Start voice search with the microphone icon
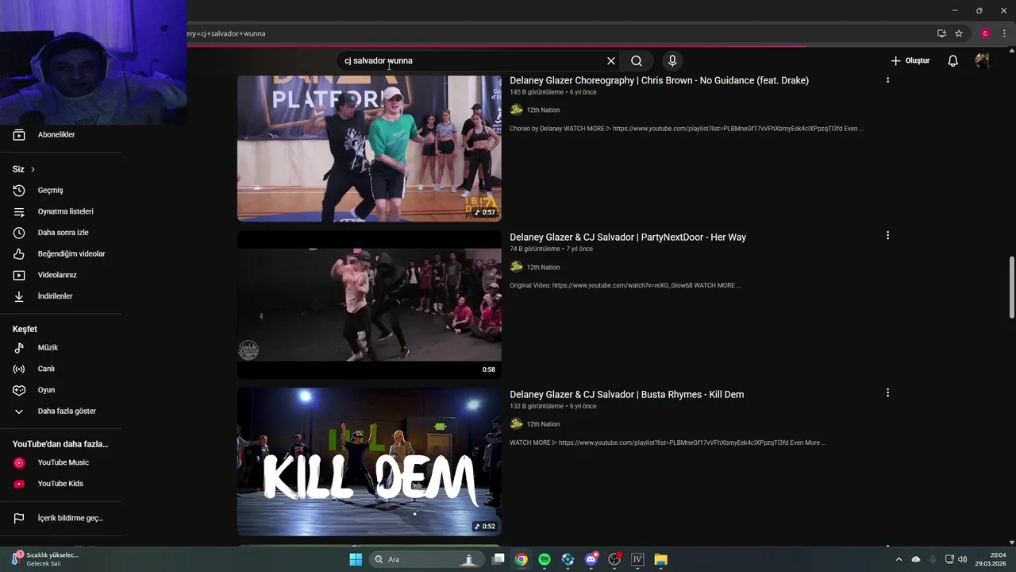This screenshot has width=1016, height=572. (x=672, y=60)
